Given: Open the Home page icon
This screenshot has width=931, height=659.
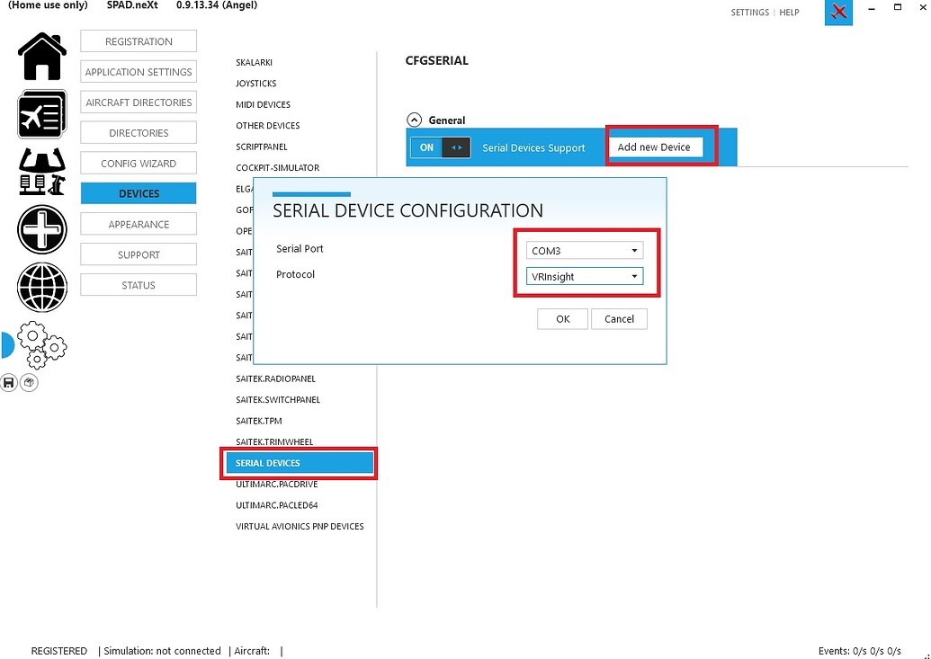Looking at the screenshot, I should tap(42, 56).
